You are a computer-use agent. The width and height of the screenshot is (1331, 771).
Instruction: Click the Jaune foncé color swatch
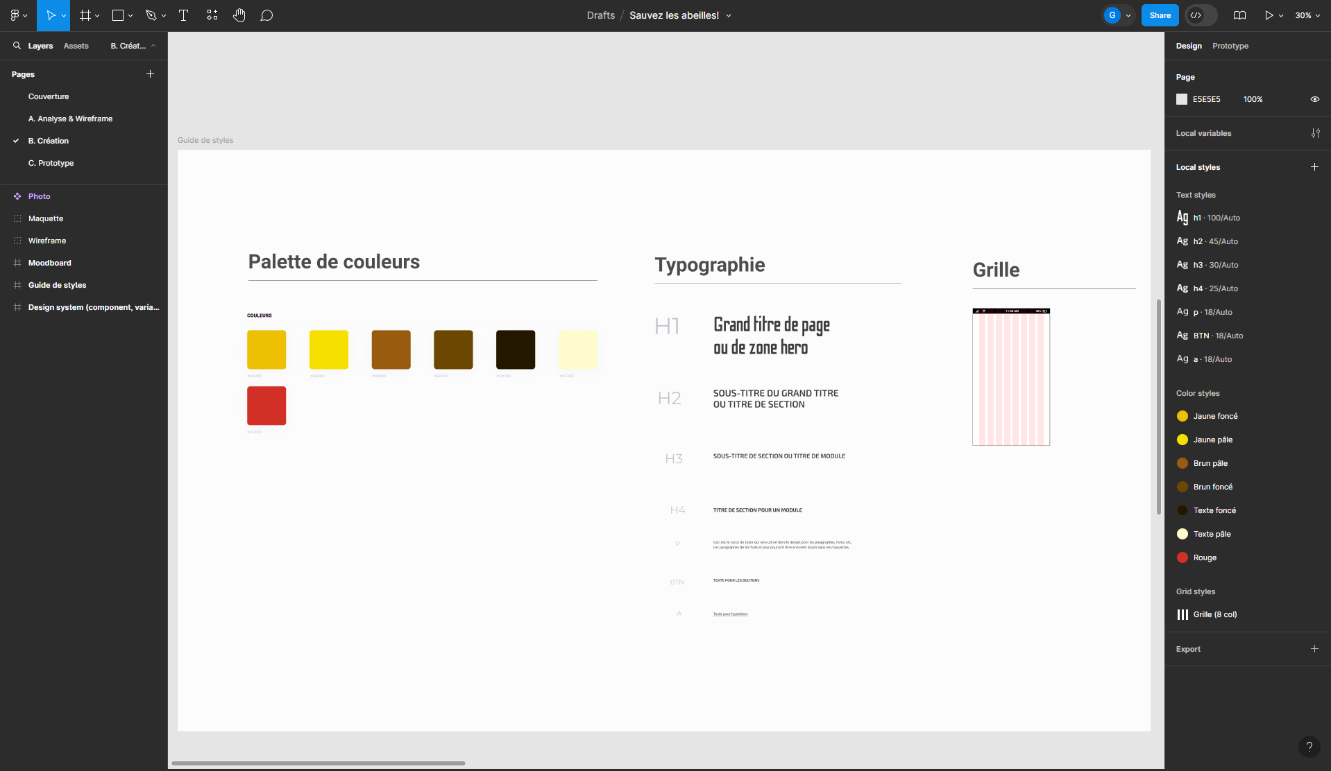(1182, 416)
